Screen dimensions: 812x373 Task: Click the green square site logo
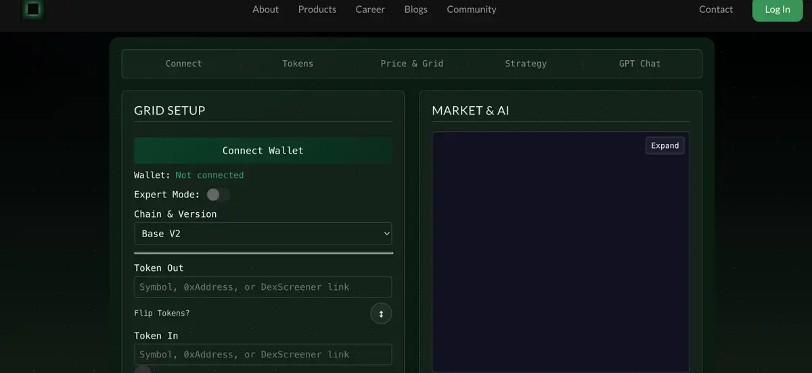tap(32, 9)
